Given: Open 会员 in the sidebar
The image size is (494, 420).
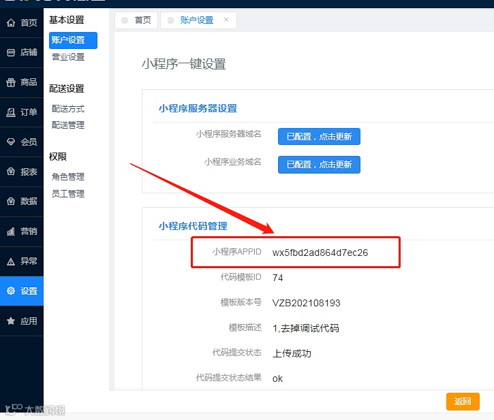Looking at the screenshot, I should pos(22,142).
